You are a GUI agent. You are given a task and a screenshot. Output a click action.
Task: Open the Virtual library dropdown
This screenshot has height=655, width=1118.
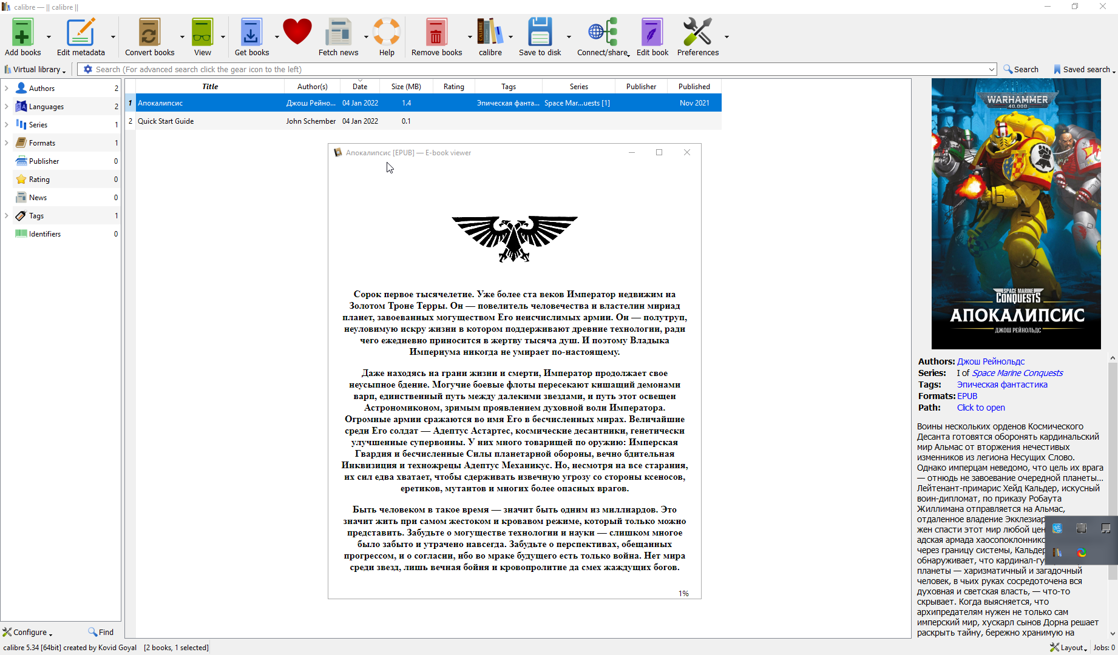[x=35, y=70]
